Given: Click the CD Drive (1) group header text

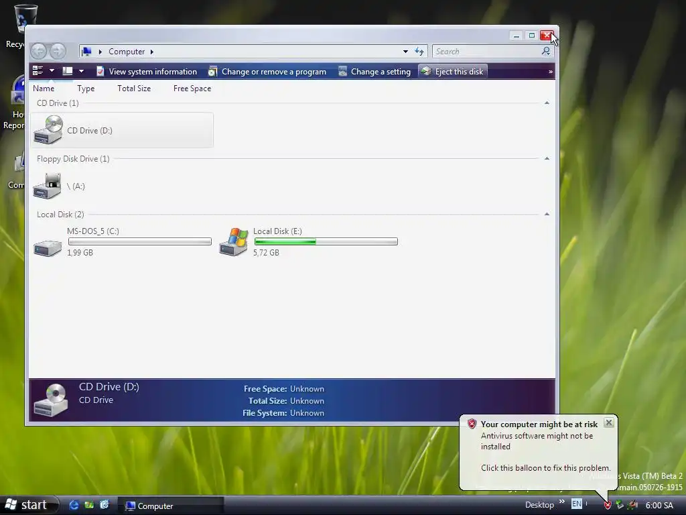Looking at the screenshot, I should 58,103.
